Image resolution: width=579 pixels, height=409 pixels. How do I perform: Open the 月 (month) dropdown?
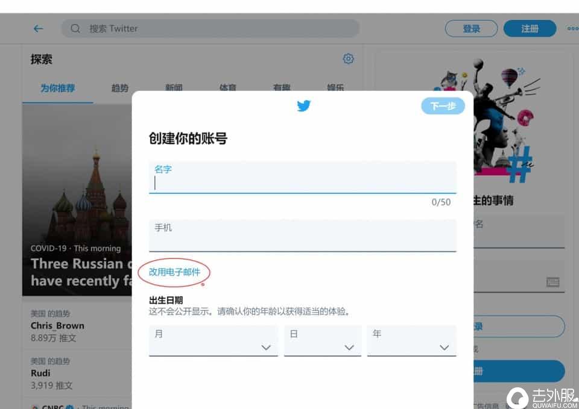(x=213, y=341)
